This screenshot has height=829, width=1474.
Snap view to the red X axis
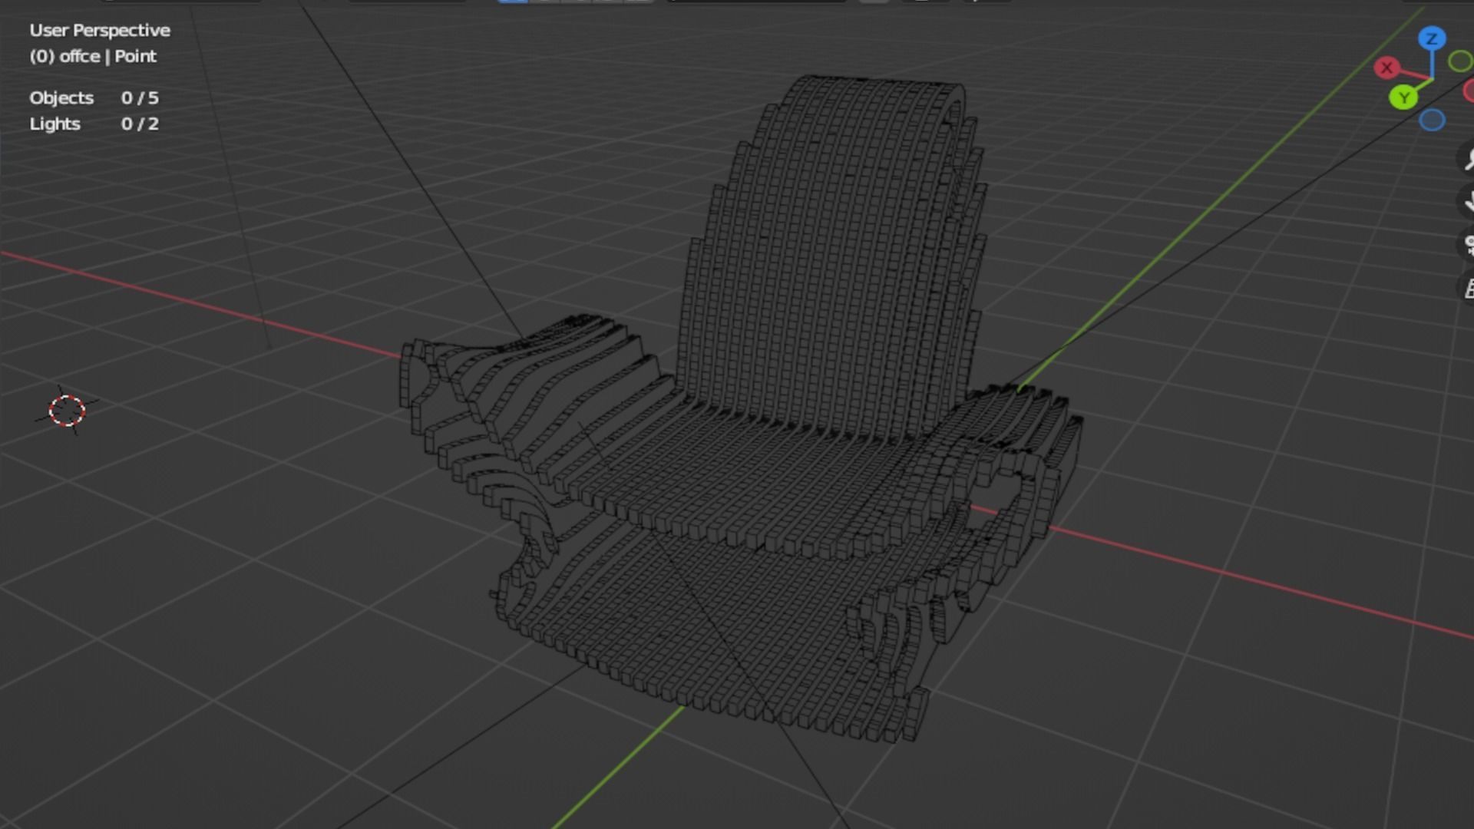1386,68
